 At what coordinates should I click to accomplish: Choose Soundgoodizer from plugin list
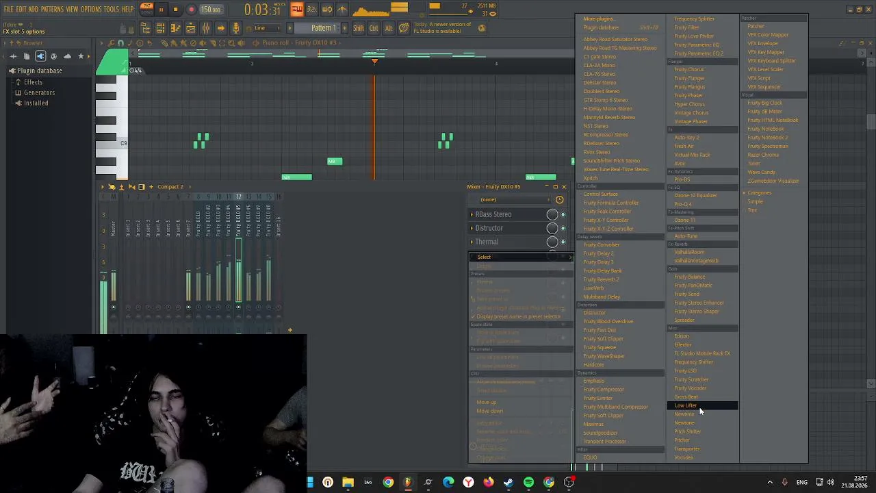click(x=600, y=433)
